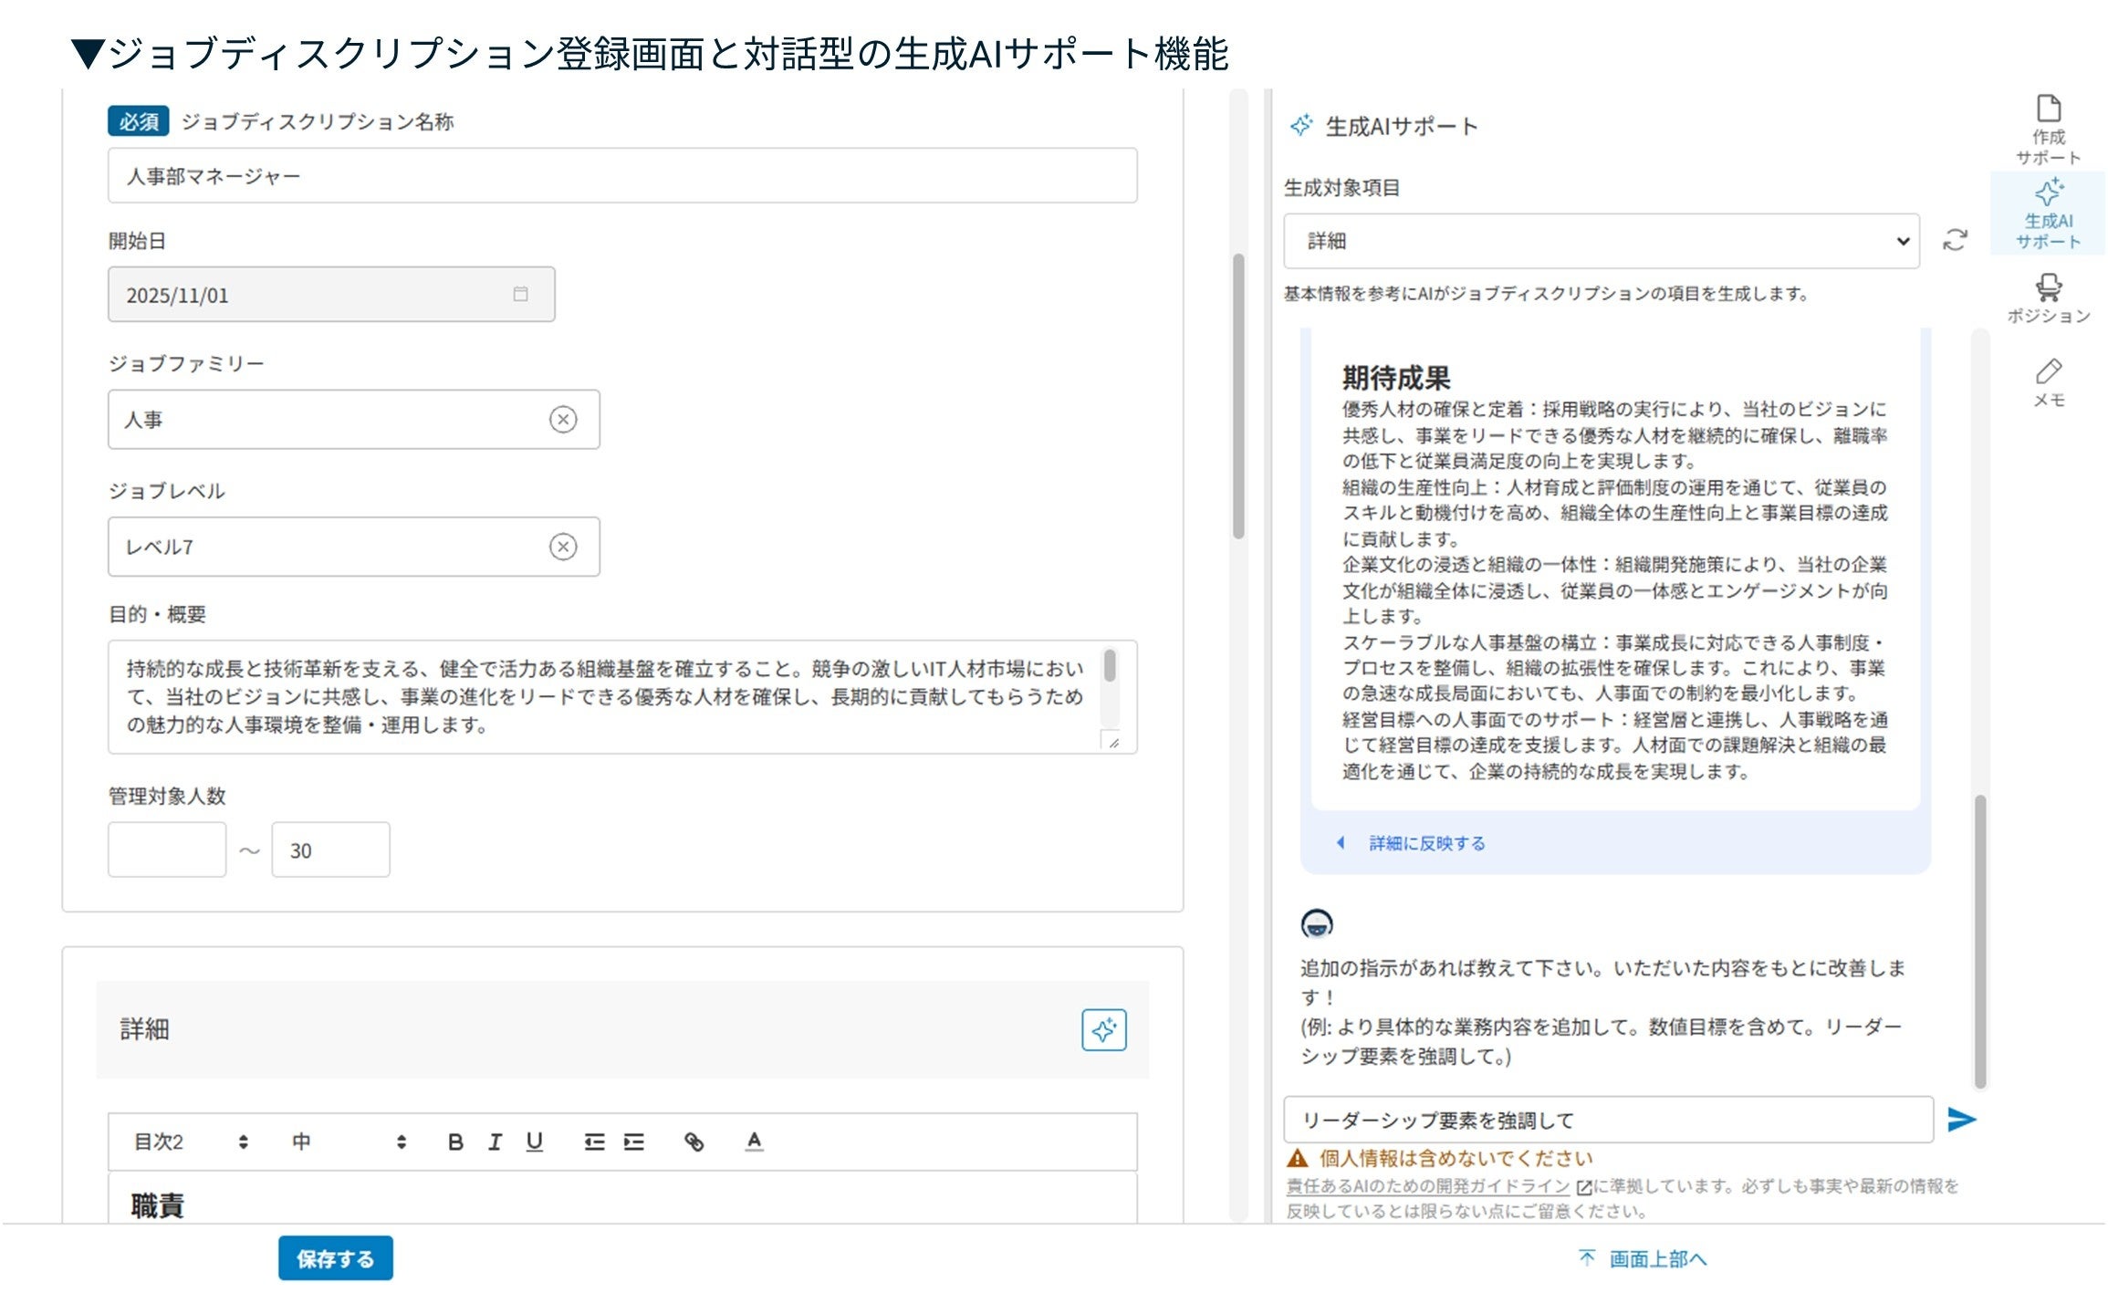Open the calendar icon in 開始日 field

(520, 294)
